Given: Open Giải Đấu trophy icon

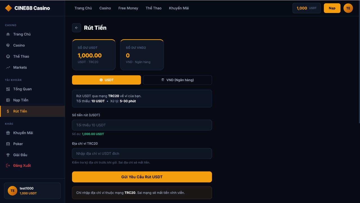Looking at the screenshot, I should (8, 155).
